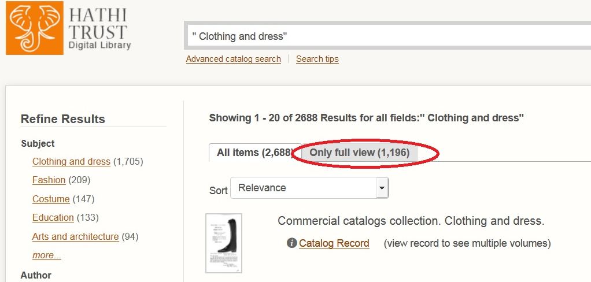Image resolution: width=591 pixels, height=282 pixels.
Task: Click the info icon beside Catalog Record
Action: click(291, 243)
